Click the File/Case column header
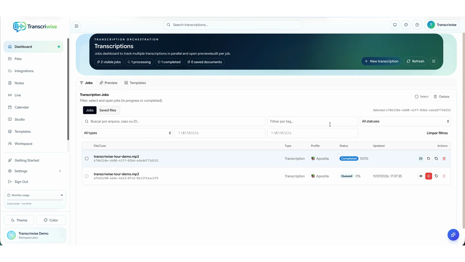Image resolution: width=465 pixels, height=262 pixels. pyautogui.click(x=100, y=146)
